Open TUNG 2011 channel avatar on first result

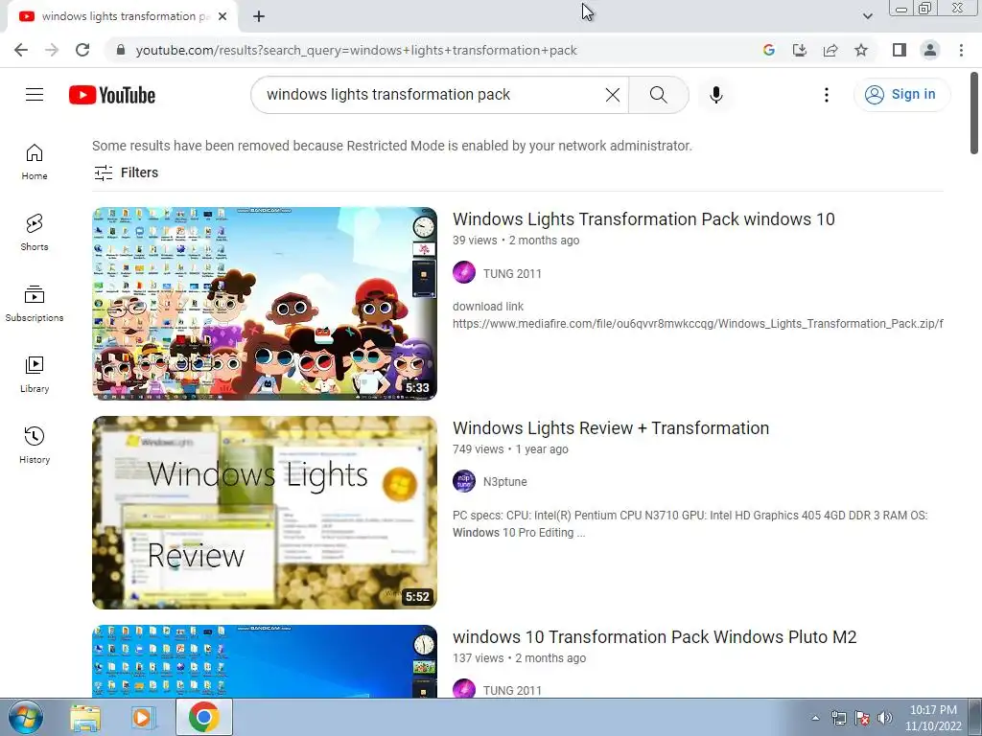click(464, 273)
